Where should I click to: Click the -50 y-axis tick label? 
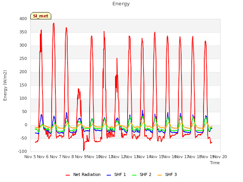click(23, 138)
